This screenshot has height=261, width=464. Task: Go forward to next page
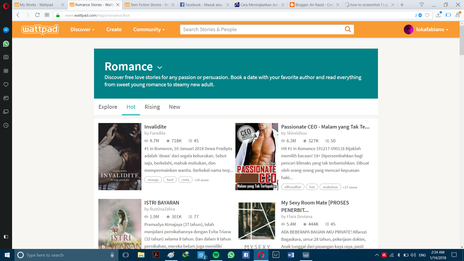coord(28,15)
